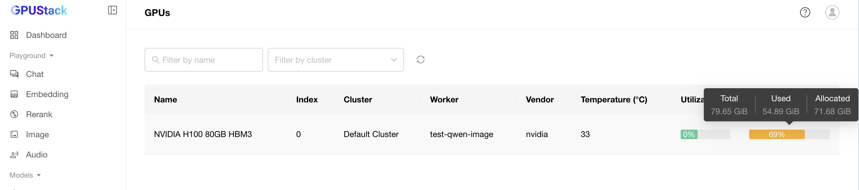This screenshot has height=190, width=859.
Task: Collapse the Playground section
Action: (31, 56)
